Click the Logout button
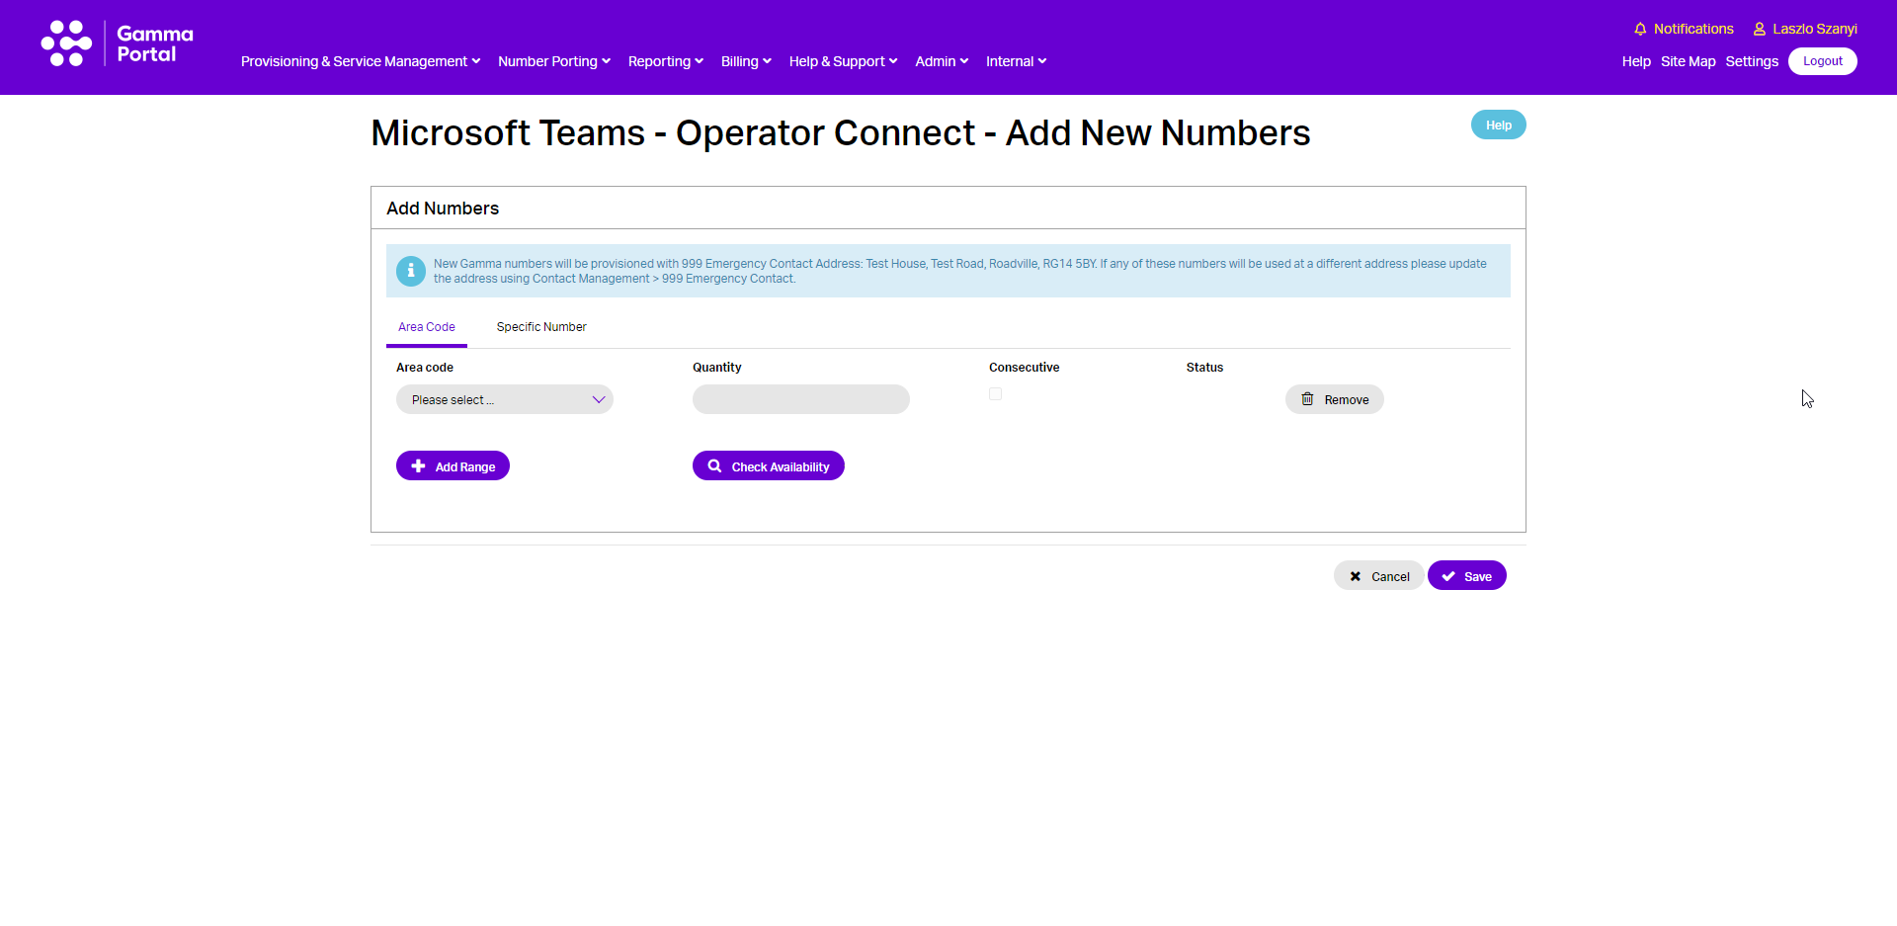1897x926 pixels. click(1823, 61)
